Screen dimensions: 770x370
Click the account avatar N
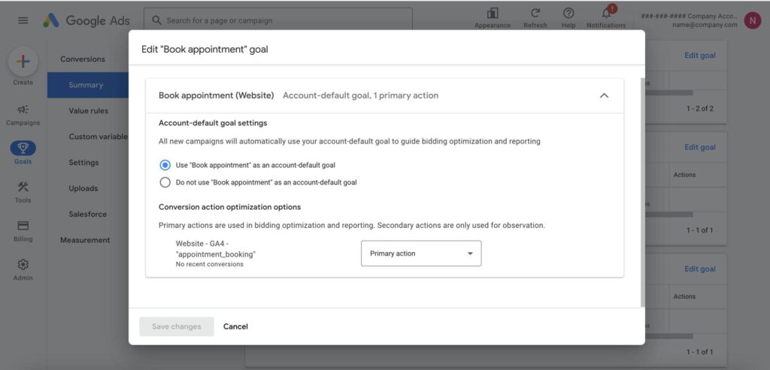[x=752, y=20]
